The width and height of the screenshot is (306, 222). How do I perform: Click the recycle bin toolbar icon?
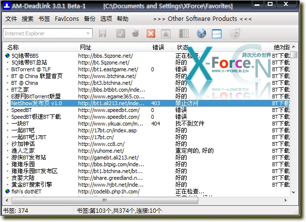tap(235, 33)
